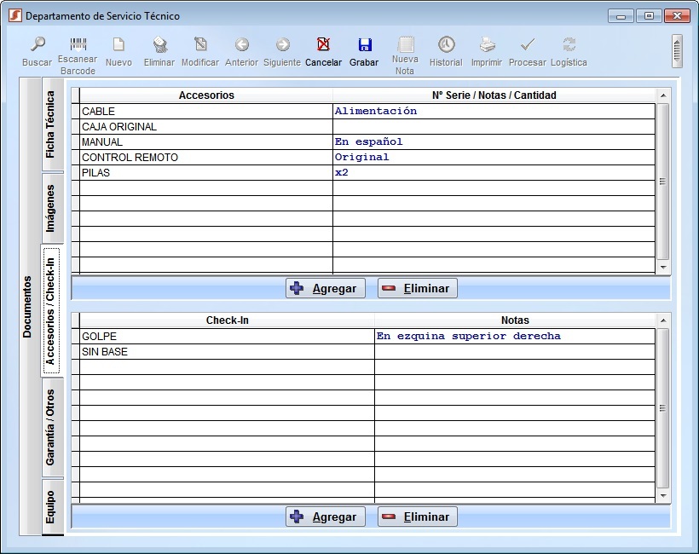This screenshot has width=699, height=554.
Task: Click the Alimentación note cell
Action: 494,112
